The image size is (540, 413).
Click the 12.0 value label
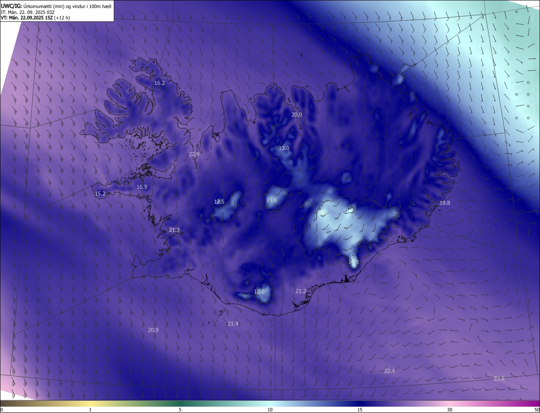(259, 292)
